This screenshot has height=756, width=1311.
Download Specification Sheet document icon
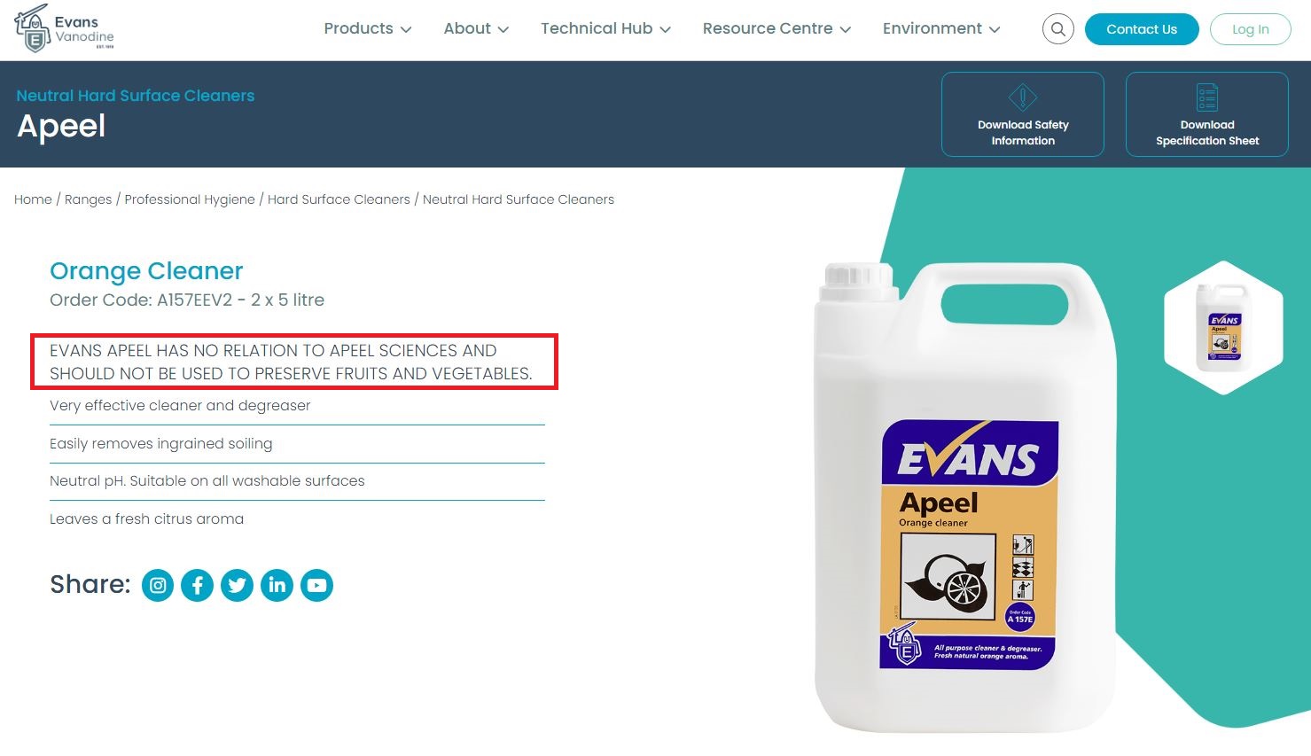(1207, 97)
